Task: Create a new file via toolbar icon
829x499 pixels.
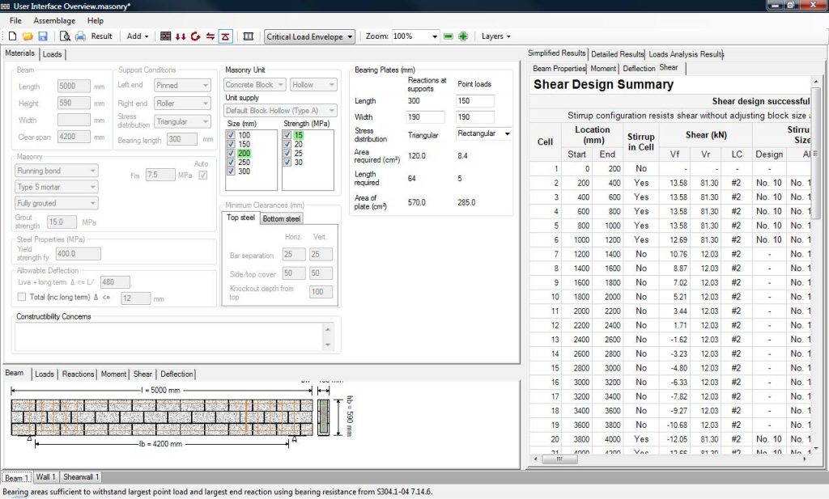Action: (11, 36)
